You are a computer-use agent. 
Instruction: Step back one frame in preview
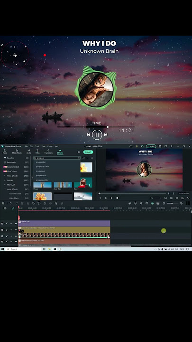point(100,198)
